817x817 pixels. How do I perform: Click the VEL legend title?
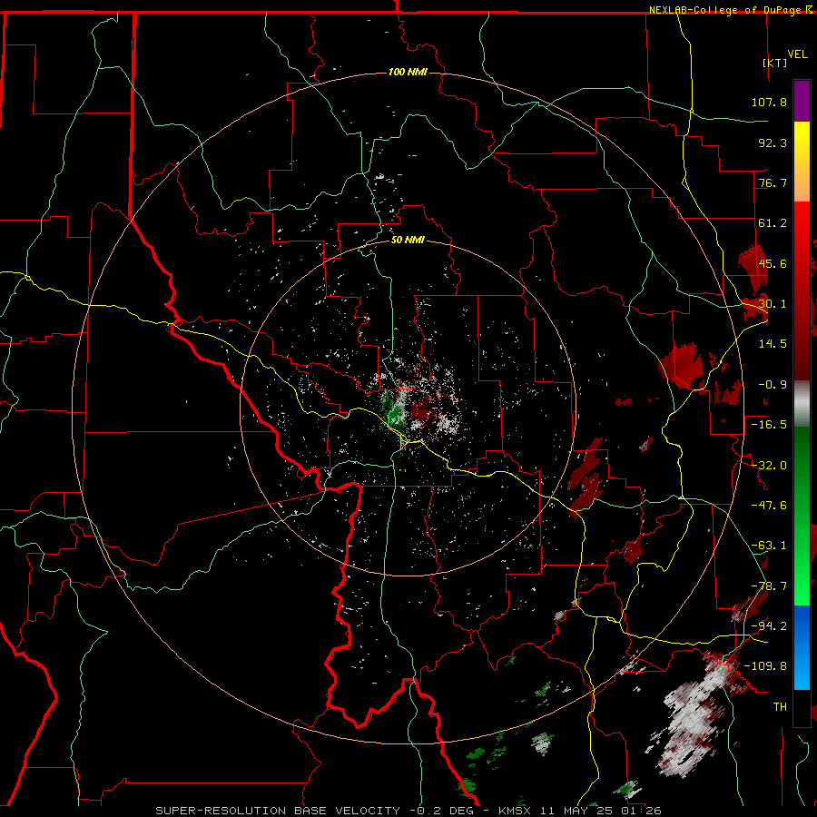(797, 54)
